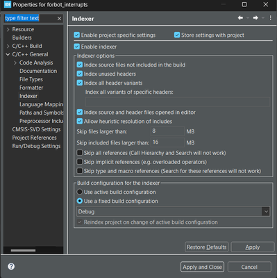This screenshot has height=278, width=277.
Task: Click the Apply and Close button
Action: coord(202,267)
